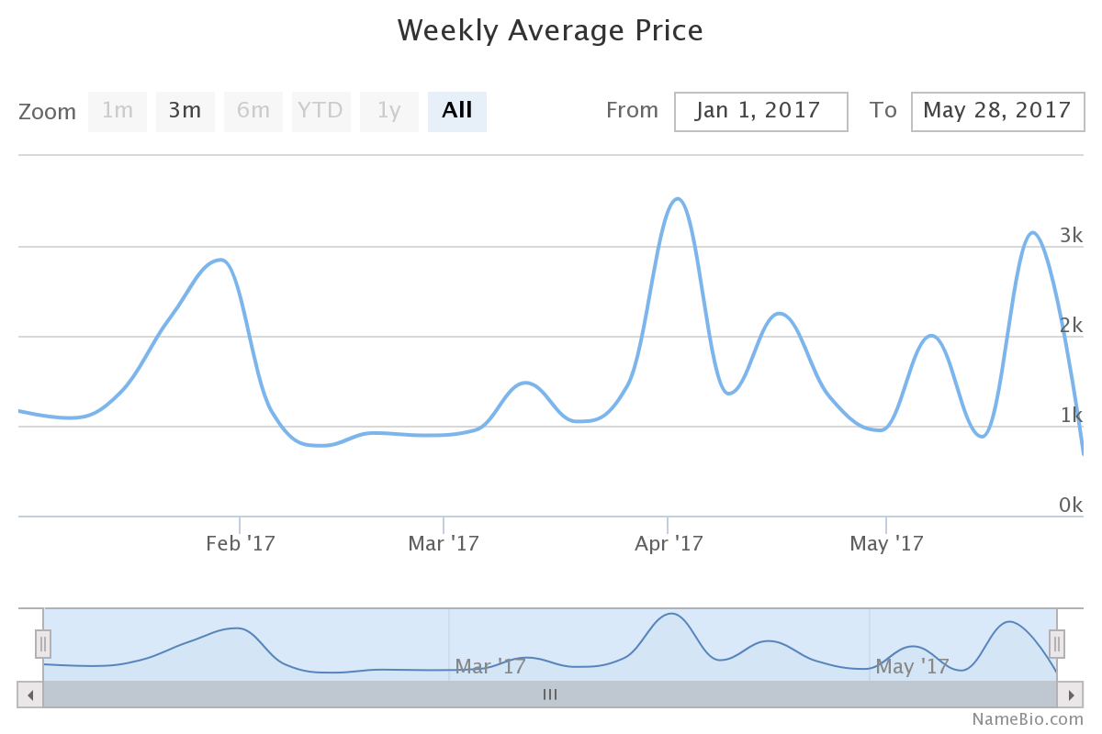Screen dimensions: 1102x734
Task: Click the Apr '17 axis label
Action: [x=669, y=544]
